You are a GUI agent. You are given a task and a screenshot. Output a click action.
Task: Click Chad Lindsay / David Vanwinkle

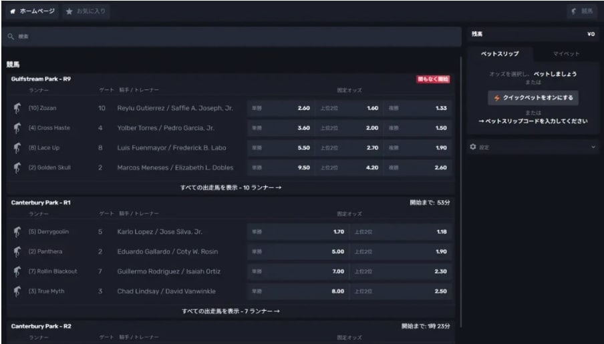pos(166,291)
